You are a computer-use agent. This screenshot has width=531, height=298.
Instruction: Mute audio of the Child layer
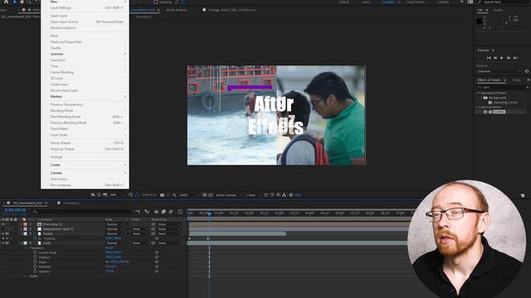(7, 243)
